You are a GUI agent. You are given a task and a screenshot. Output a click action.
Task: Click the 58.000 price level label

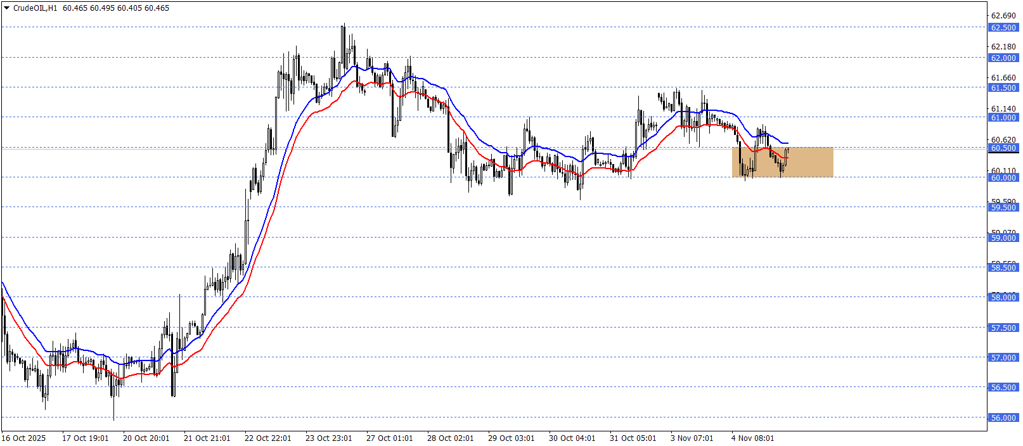[x=1003, y=297]
